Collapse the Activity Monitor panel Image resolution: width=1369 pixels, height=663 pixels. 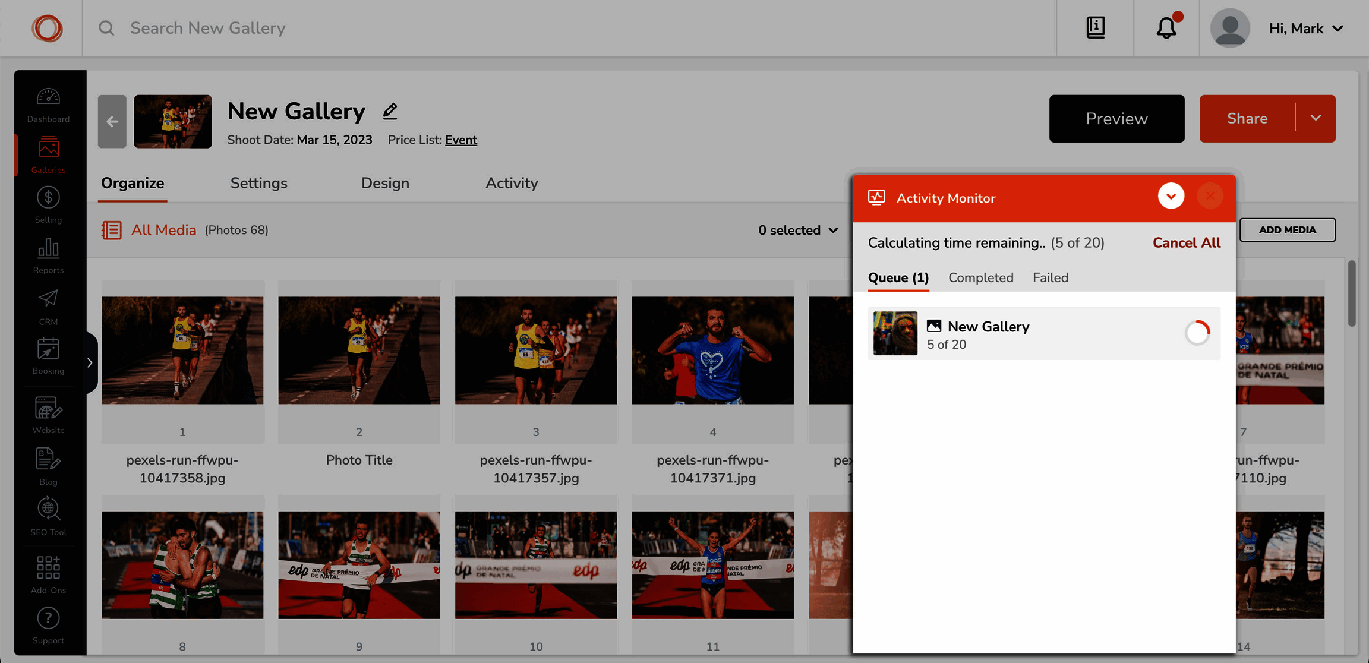point(1171,197)
